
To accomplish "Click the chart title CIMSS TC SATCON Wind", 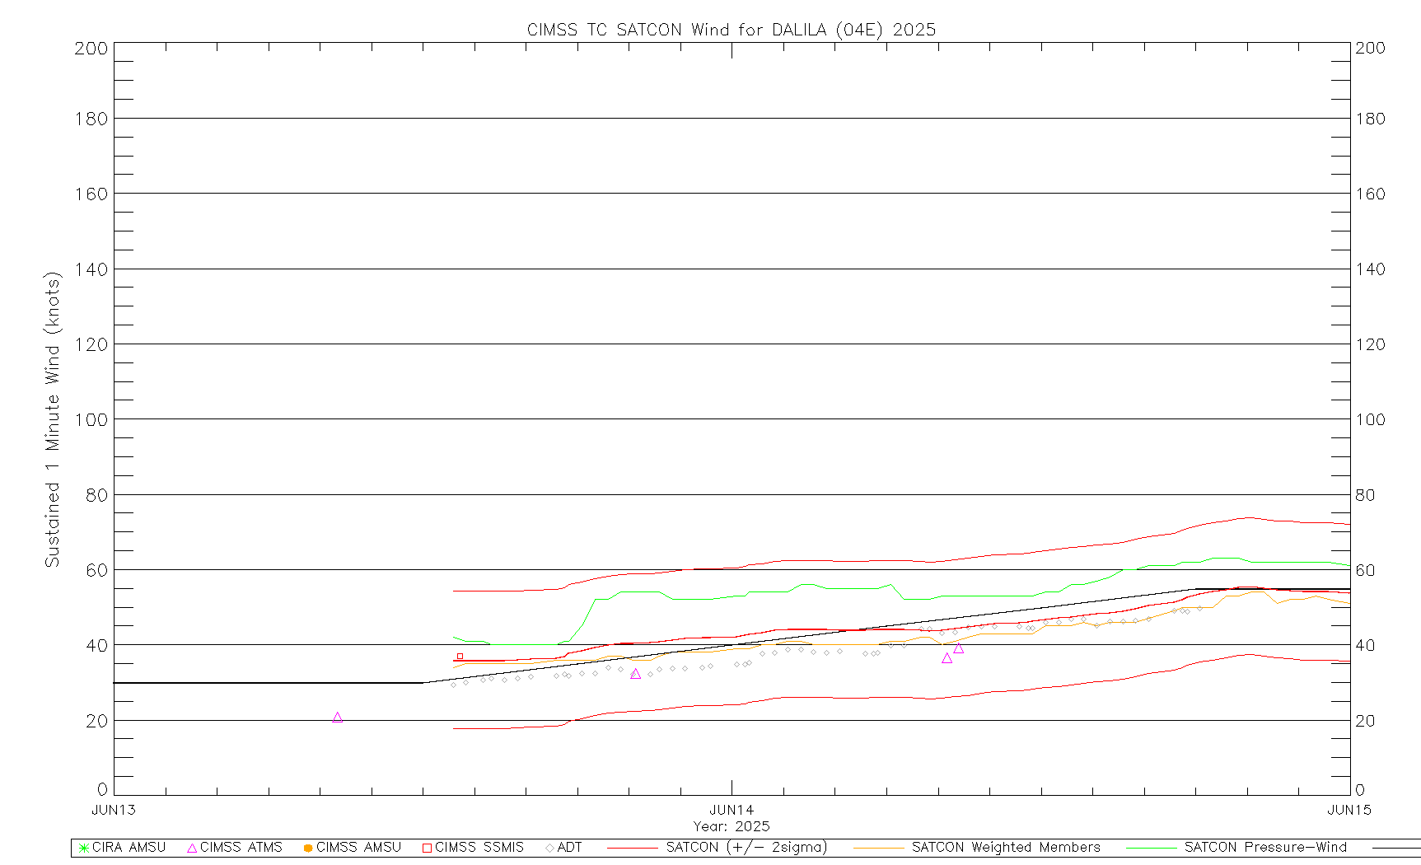I will pyautogui.click(x=731, y=30).
